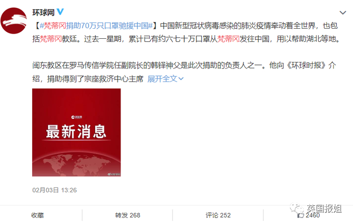Image resolution: width=353 pixels, height=224 pixels.
Task: Click the 环球网 account name
Action: tap(43, 13)
